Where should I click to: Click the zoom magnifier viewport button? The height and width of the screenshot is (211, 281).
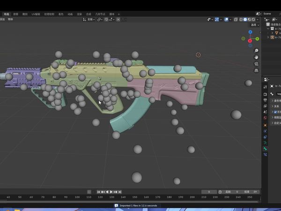[257, 51]
